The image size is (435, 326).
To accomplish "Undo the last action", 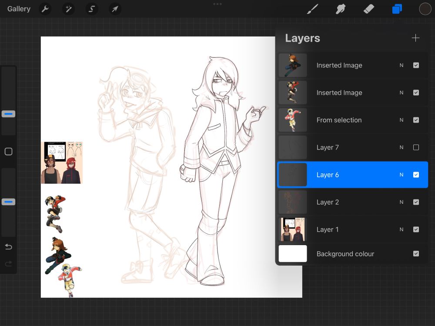I will click(x=8, y=247).
